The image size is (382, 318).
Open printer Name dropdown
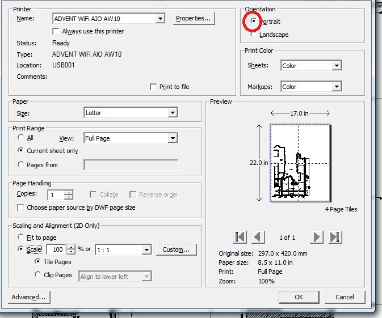(160, 19)
